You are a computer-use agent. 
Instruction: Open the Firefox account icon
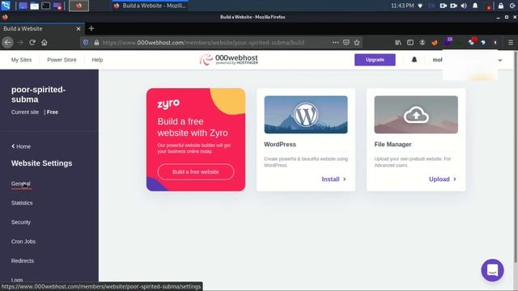(422, 42)
